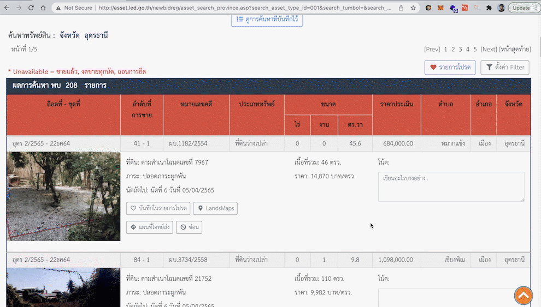Click the address bar URL
The image size is (541, 307).
[245, 8]
